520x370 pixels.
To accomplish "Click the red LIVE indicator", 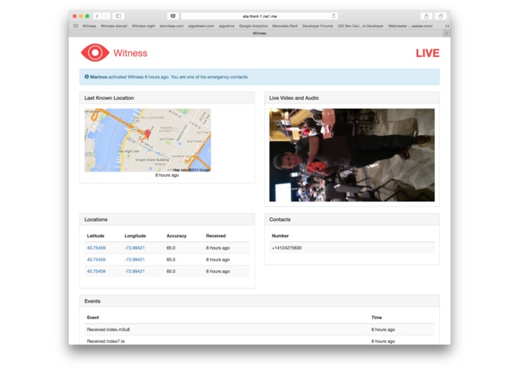I will click(427, 53).
